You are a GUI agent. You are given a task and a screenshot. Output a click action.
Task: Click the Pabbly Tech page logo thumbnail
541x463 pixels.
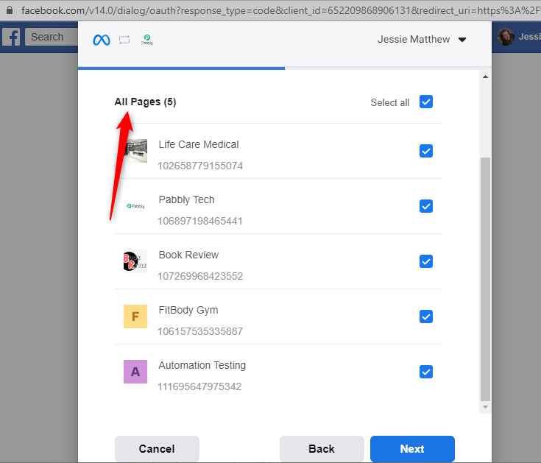pos(135,206)
